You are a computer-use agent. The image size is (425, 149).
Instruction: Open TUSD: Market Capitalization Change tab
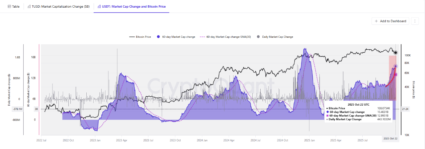click(58, 6)
